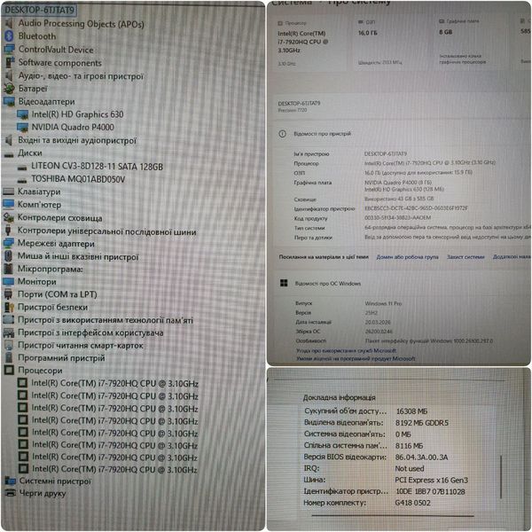The width and height of the screenshot is (532, 532).
Task: Click the LITEON CV3-8D128-11 disk icon
Action: (22, 168)
